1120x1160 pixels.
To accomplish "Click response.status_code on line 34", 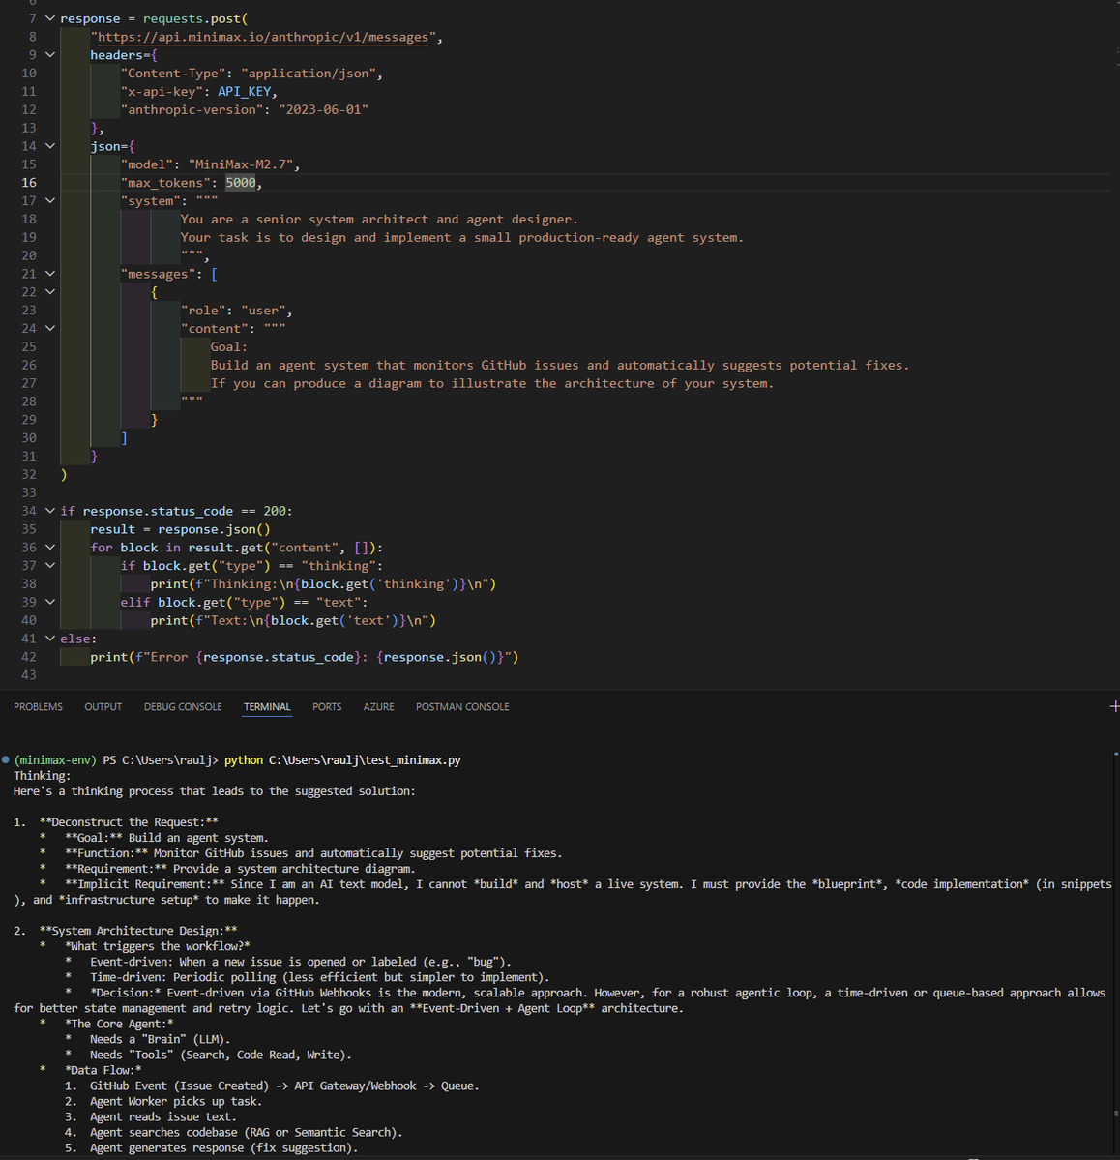I will point(158,511).
